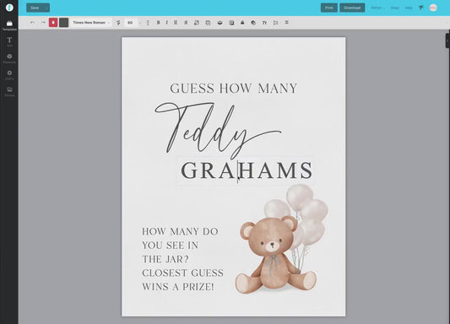Click the Download button
450x324 pixels.
352,8
